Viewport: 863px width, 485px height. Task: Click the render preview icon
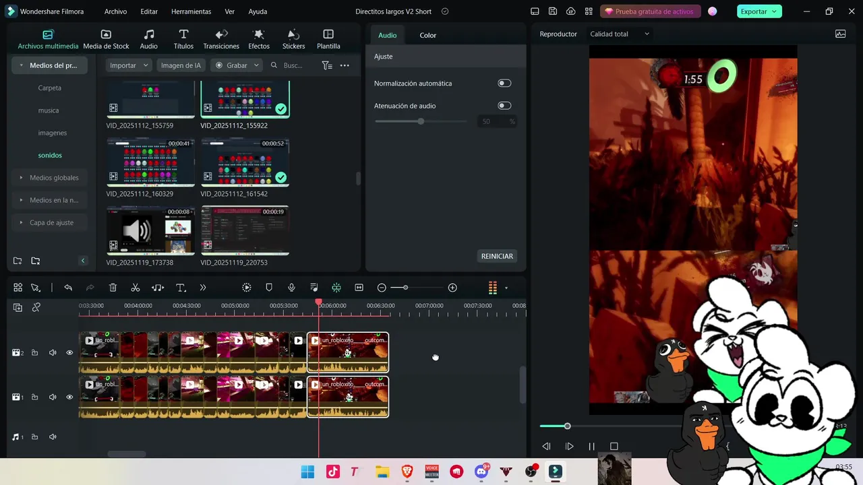coord(247,288)
